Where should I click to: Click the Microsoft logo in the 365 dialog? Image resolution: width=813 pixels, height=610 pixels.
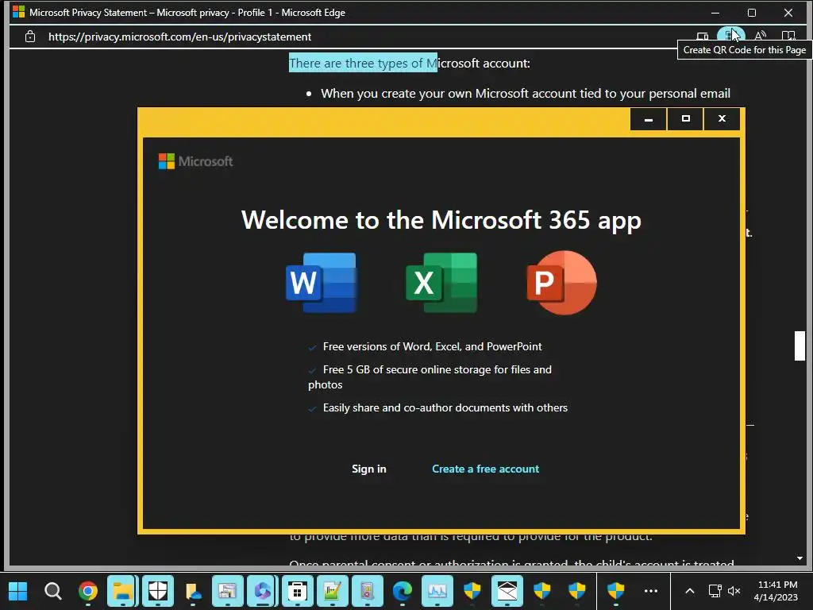click(195, 161)
